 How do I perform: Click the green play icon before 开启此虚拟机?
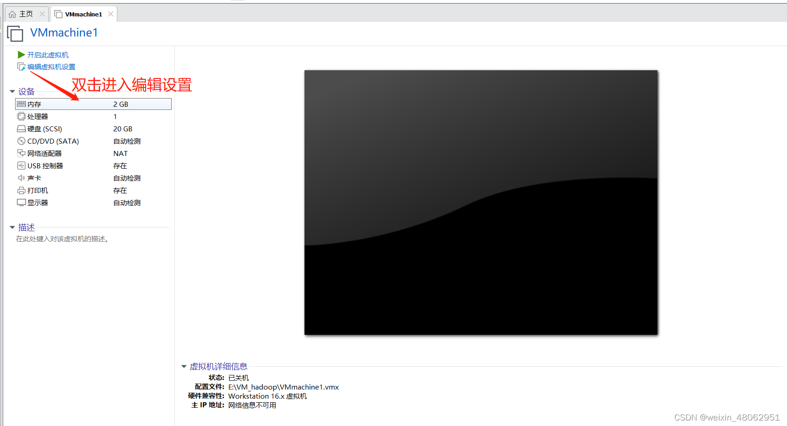pyautogui.click(x=21, y=54)
